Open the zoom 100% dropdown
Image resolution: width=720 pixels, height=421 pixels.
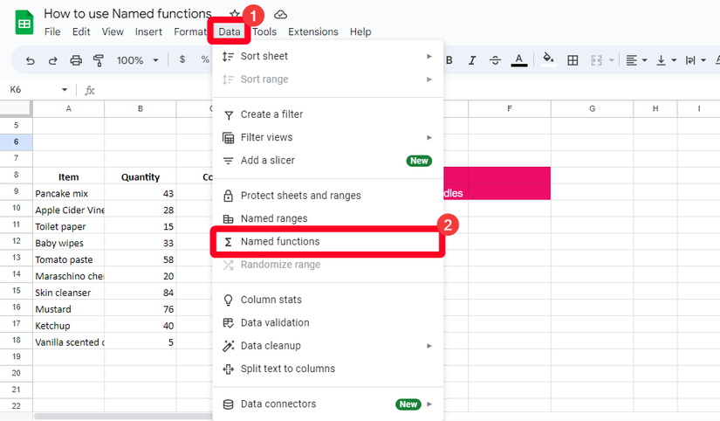[x=138, y=60]
